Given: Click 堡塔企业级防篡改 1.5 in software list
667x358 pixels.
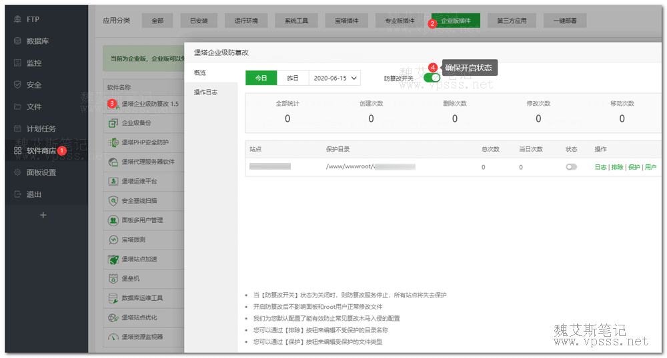Looking at the screenshot, I should click(150, 104).
